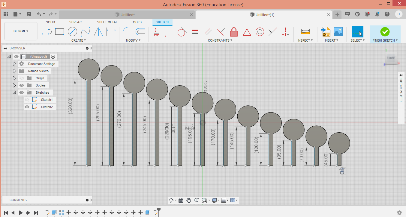This screenshot has width=406, height=217.
Task: Open a new design tab with plus
Action: (337, 14)
